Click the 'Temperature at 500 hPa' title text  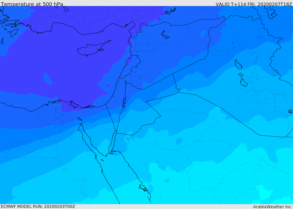(32, 4)
